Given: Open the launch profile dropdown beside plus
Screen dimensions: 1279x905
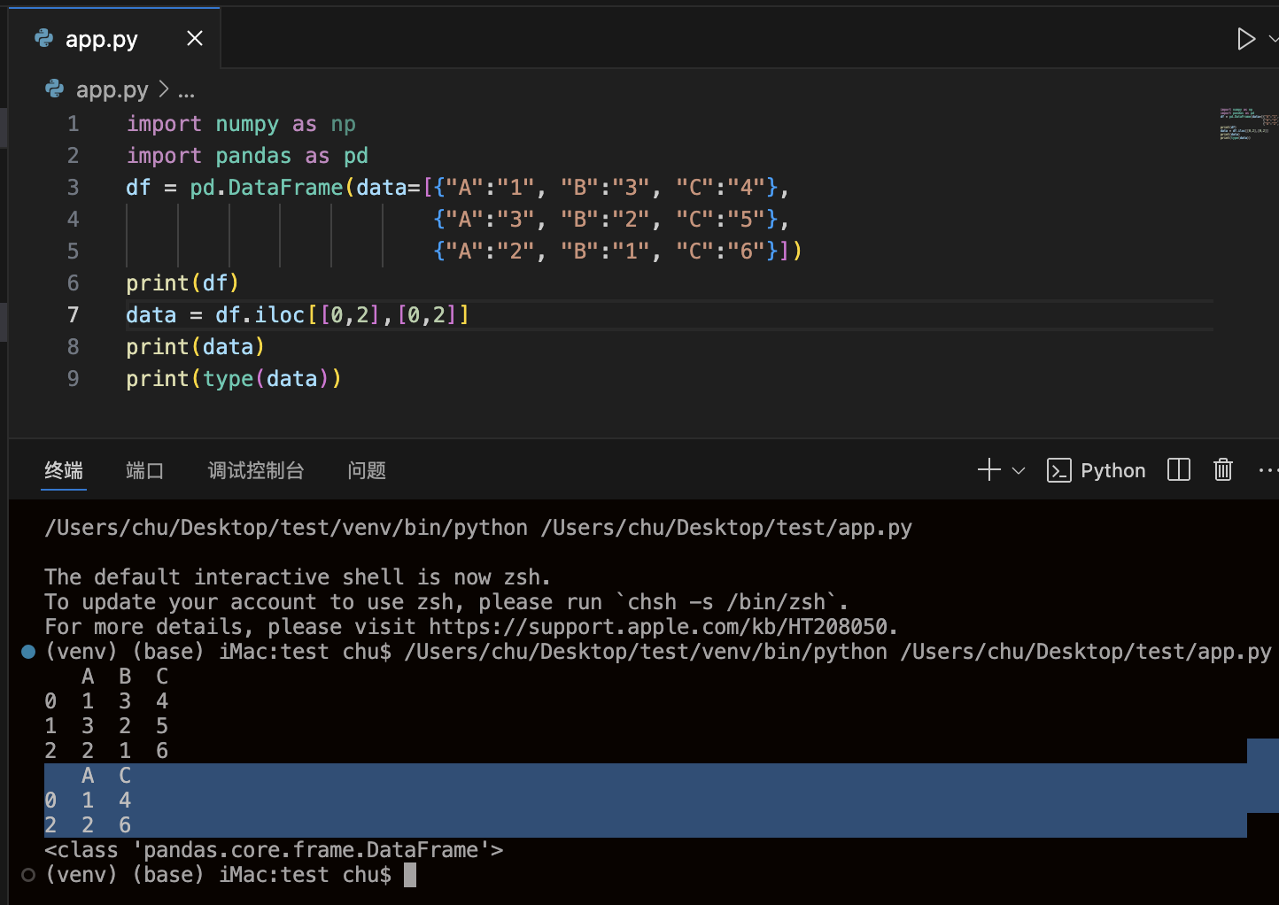Looking at the screenshot, I should pyautogui.click(x=1019, y=471).
